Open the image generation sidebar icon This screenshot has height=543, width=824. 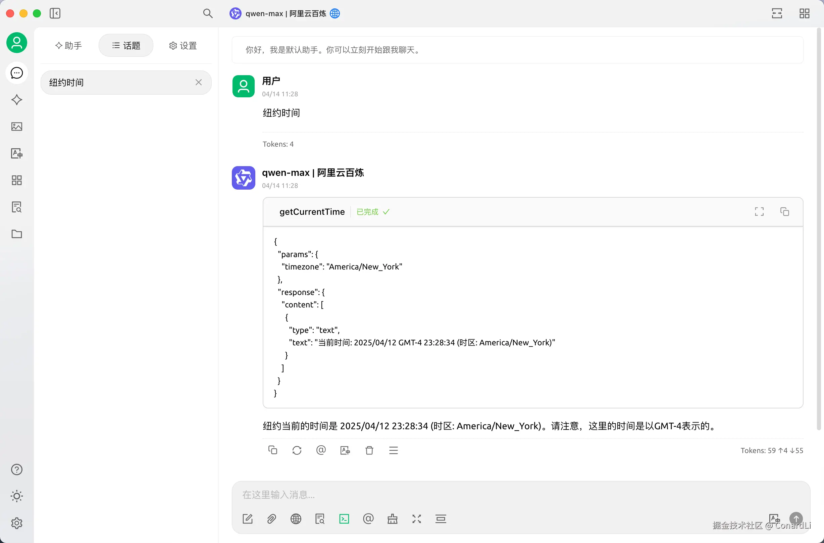[17, 127]
